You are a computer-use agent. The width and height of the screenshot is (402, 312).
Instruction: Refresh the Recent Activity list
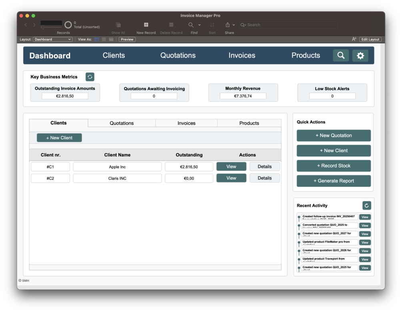367,205
